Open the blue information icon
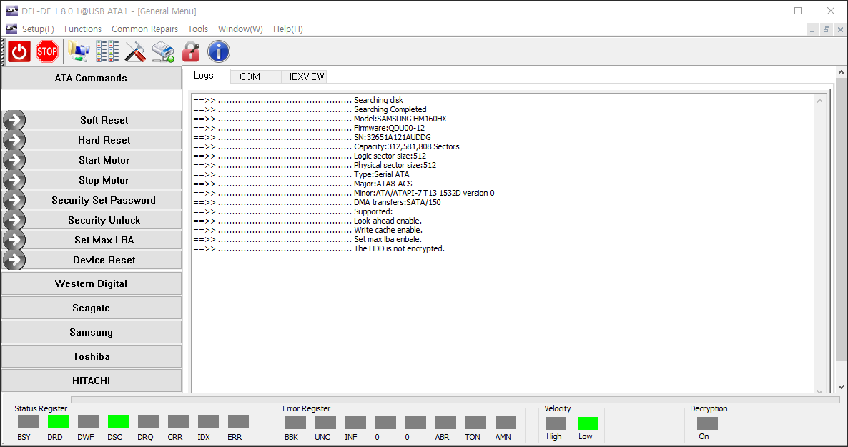 click(x=219, y=52)
